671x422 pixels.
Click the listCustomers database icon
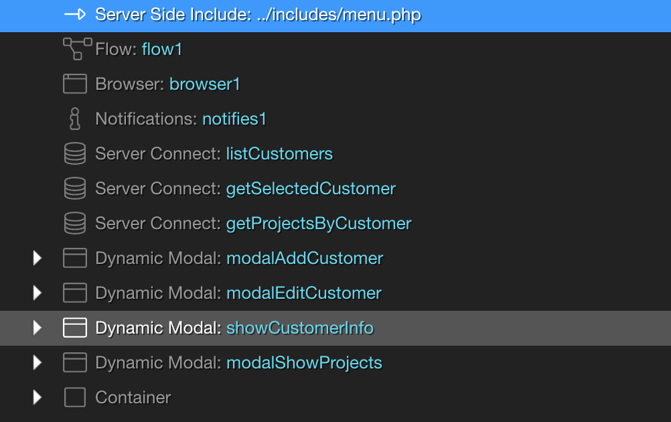coord(75,153)
